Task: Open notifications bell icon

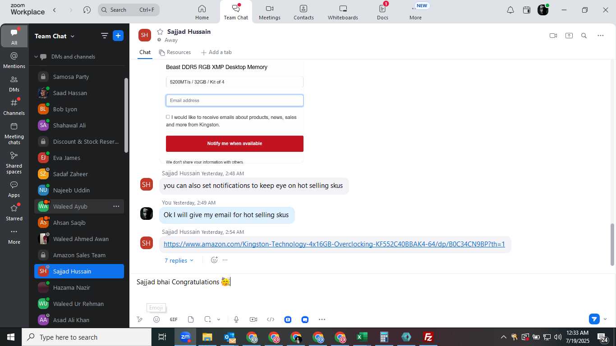Action: point(510,10)
